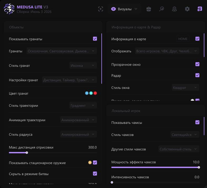Expand the Визуалы section dropdown
Image resolution: width=207 pixels, height=188 pixels.
coord(124,9)
